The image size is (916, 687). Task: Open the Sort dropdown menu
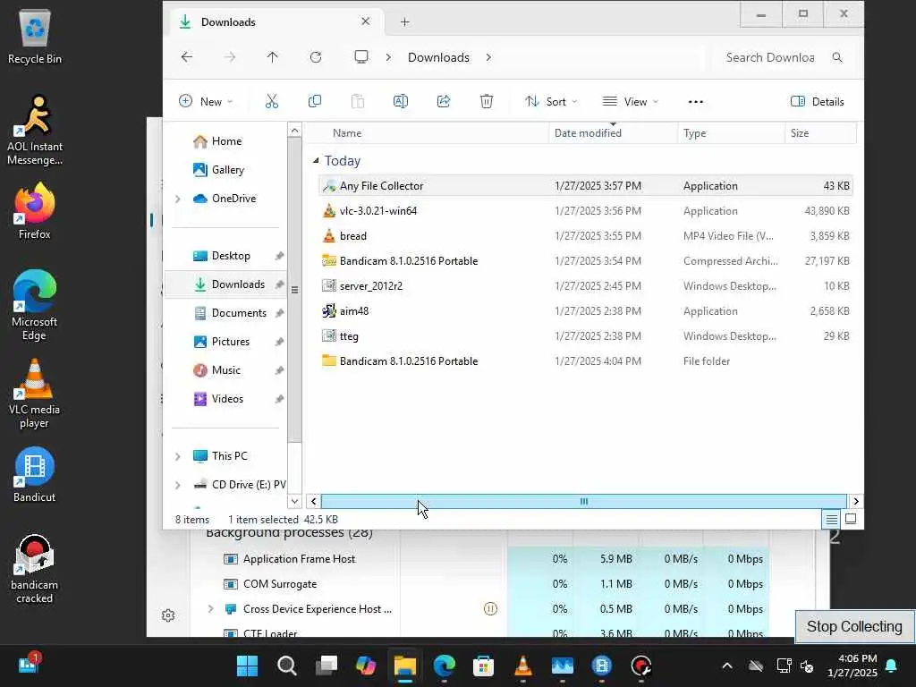coord(551,102)
